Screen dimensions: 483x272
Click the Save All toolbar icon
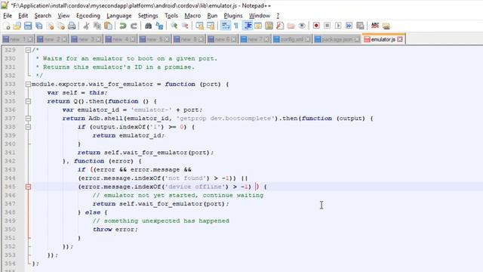38,26
